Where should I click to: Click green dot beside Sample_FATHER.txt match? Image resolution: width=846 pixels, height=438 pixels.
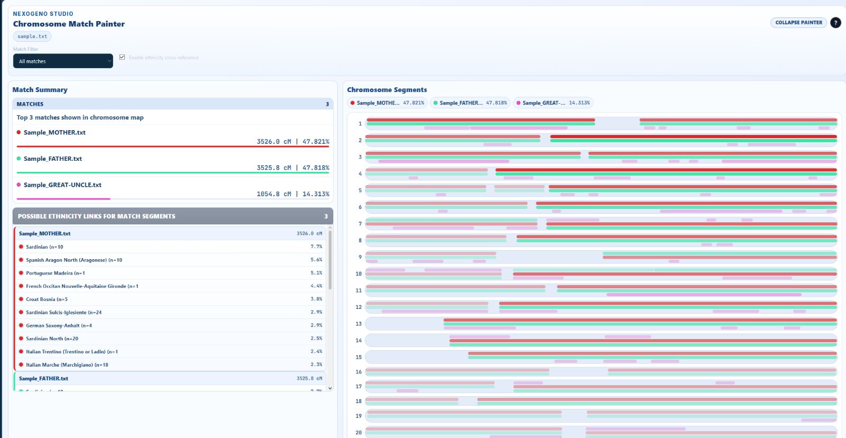19,159
